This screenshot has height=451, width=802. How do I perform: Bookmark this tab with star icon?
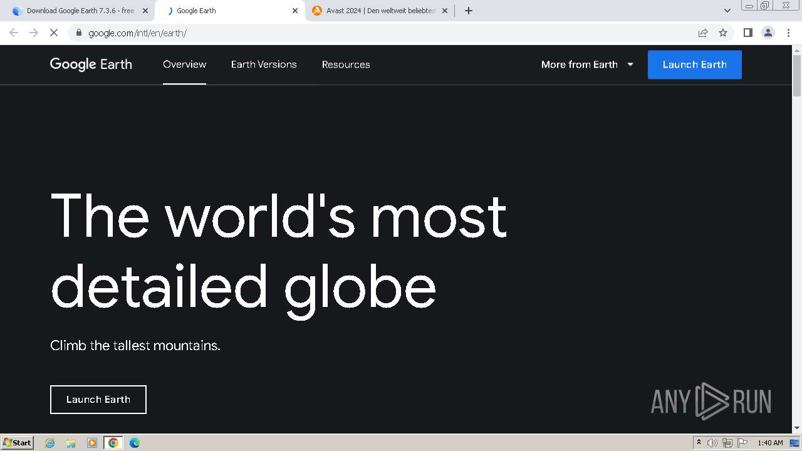pyautogui.click(x=723, y=33)
